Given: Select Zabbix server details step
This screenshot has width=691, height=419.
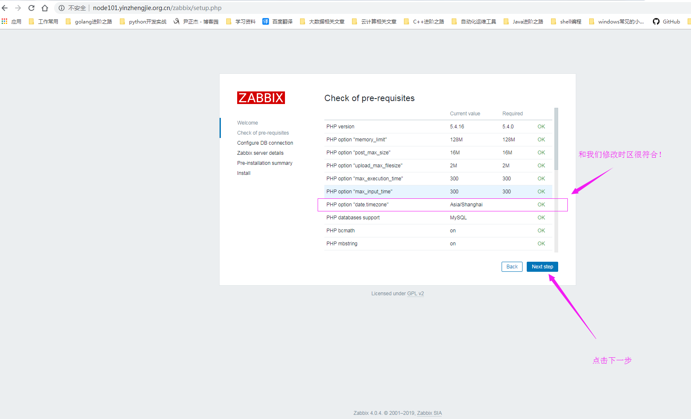Looking at the screenshot, I should pos(260,153).
